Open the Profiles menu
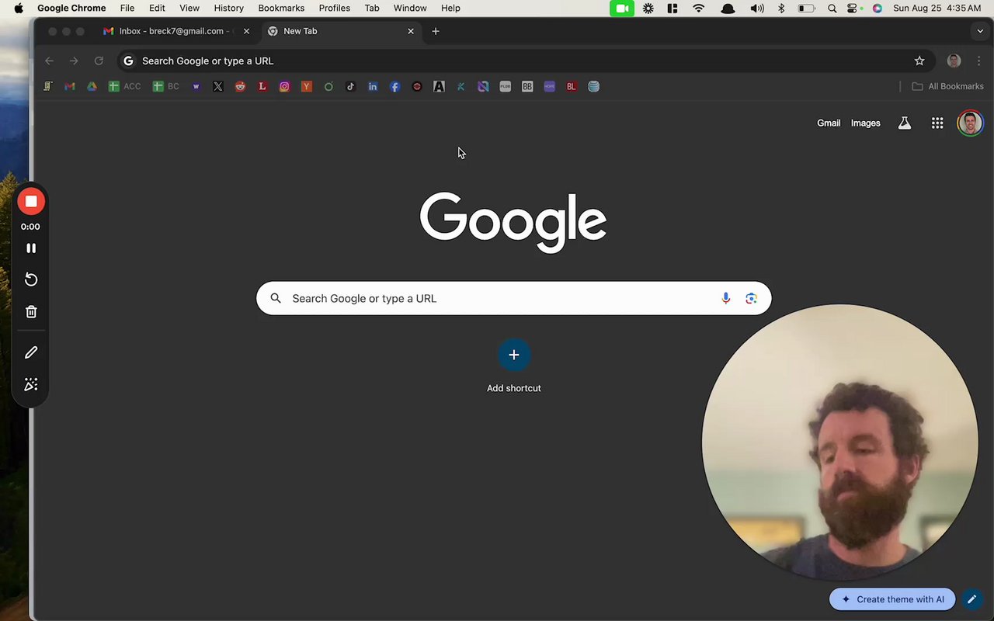 (x=335, y=8)
